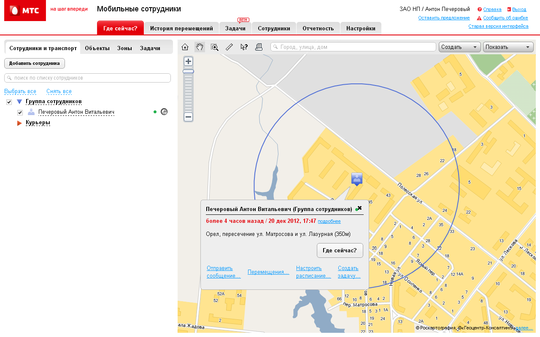Click the print map icon
Viewport: 540px width, 337px height.
point(259,47)
